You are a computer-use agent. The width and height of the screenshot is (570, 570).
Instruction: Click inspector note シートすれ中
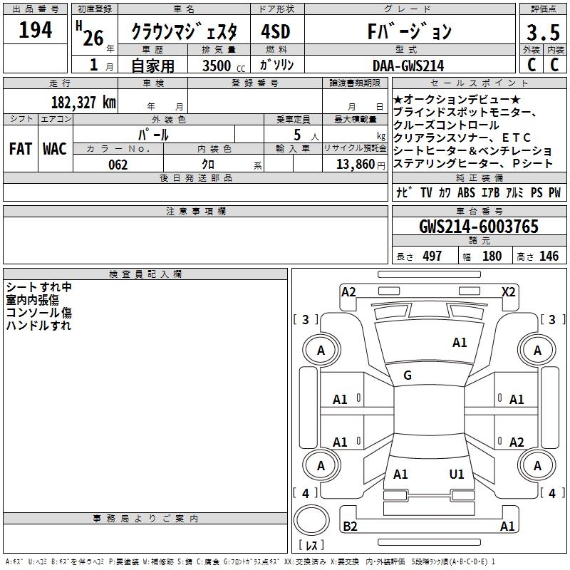pyautogui.click(x=39, y=287)
